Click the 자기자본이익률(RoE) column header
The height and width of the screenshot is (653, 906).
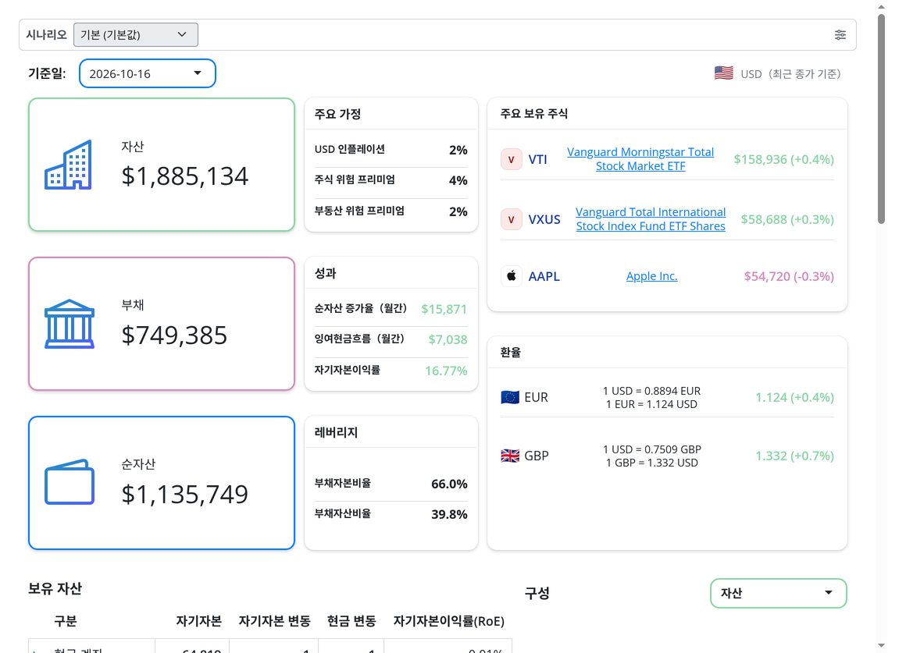[x=449, y=621]
